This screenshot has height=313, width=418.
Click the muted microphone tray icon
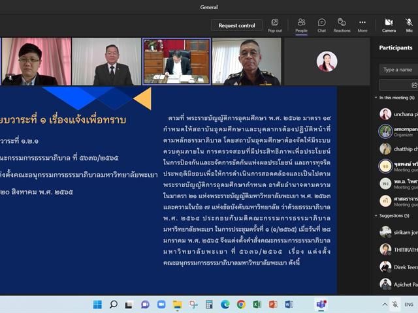[x=394, y=305]
